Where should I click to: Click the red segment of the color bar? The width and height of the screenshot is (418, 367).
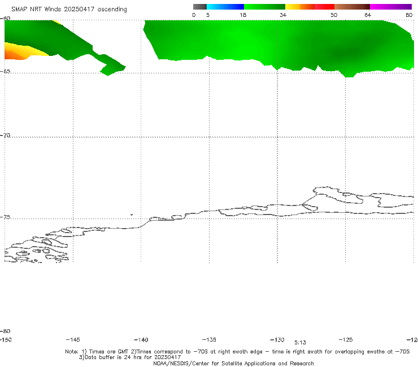pyautogui.click(x=324, y=7)
